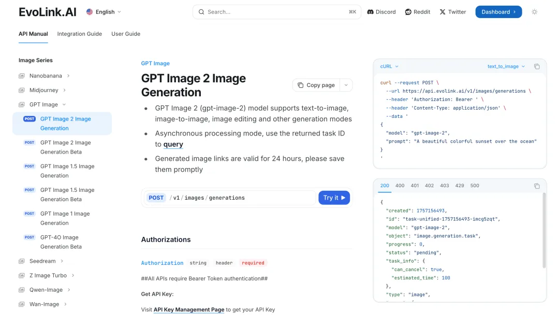Click the copy icon in Copy page button
The image size is (559, 315).
(x=301, y=85)
